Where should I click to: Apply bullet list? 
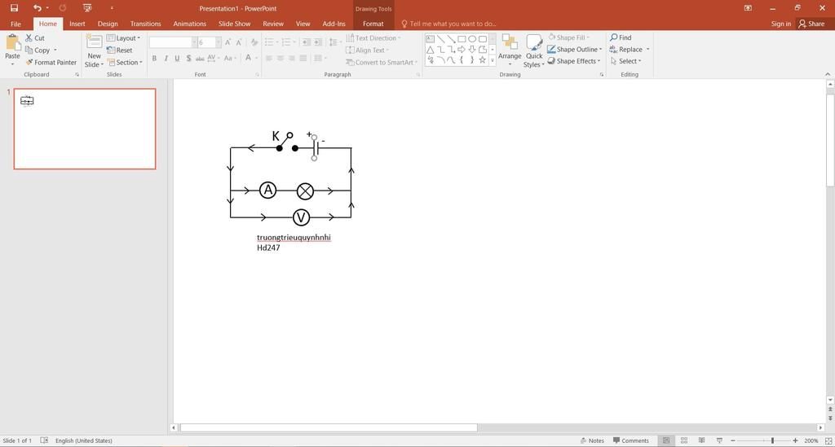point(271,42)
